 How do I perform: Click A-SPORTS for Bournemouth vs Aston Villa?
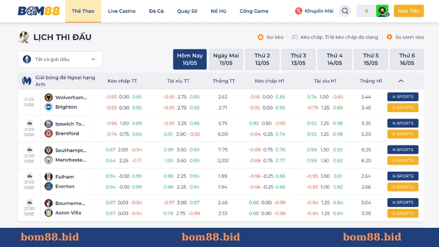pyautogui.click(x=403, y=214)
